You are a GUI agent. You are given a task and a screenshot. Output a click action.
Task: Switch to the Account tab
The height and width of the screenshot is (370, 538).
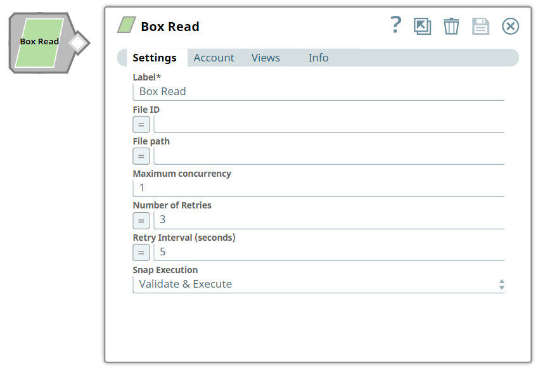(x=214, y=58)
